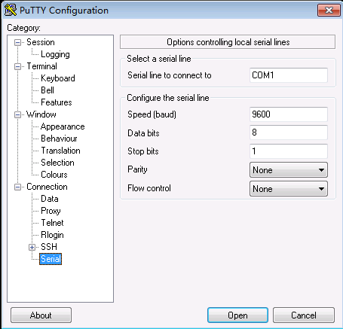Select the Telnet category
The width and height of the screenshot is (343, 329).
coord(52,223)
